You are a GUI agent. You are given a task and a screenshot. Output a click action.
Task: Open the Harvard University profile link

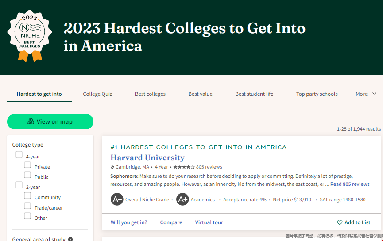click(147, 158)
